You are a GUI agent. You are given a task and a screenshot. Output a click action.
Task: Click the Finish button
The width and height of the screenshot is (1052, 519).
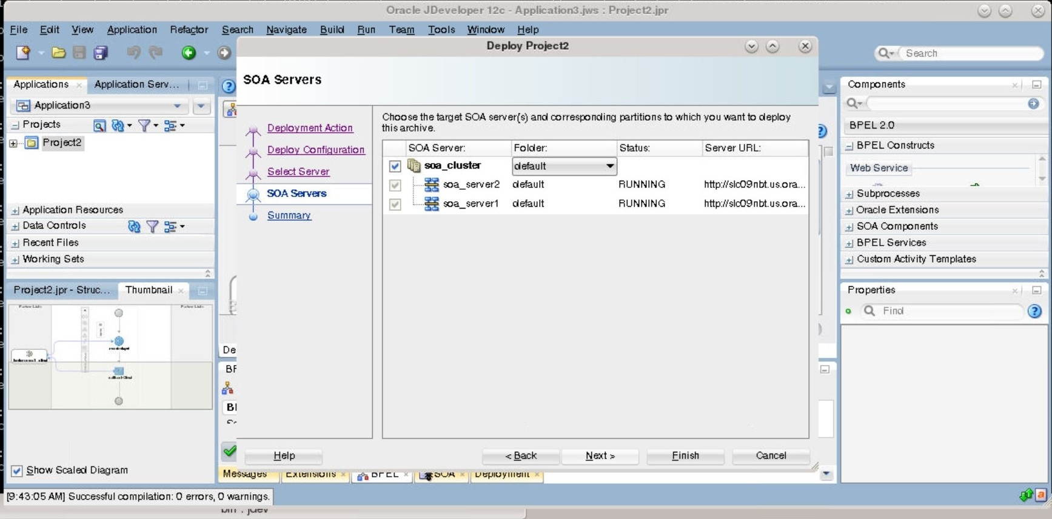685,456
